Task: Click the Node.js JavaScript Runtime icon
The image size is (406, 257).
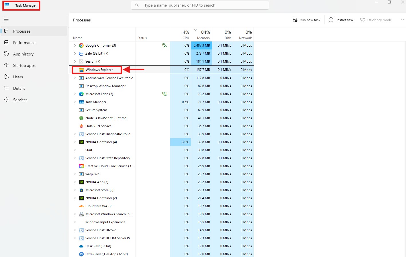Action: (x=81, y=118)
